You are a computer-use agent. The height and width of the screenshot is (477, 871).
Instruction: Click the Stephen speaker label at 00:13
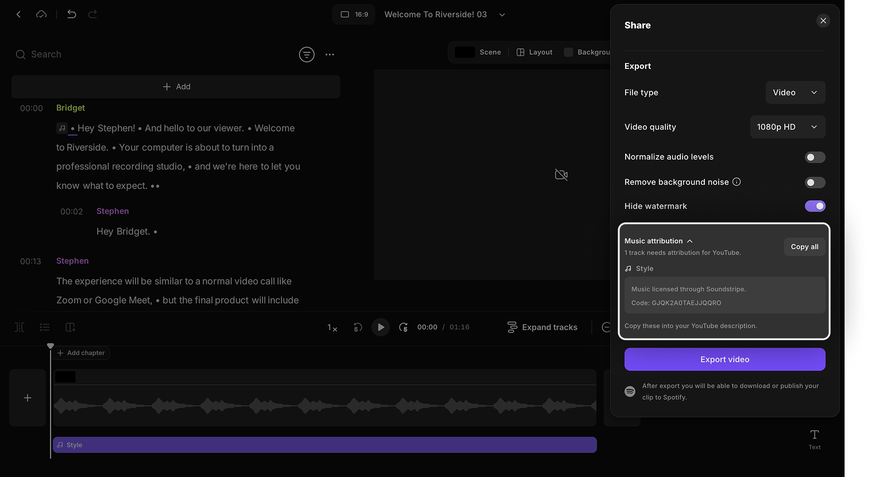(x=72, y=261)
